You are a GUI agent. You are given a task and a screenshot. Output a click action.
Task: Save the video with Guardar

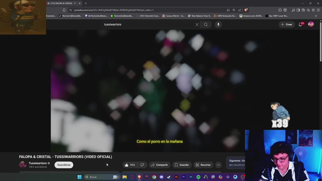(x=182, y=165)
